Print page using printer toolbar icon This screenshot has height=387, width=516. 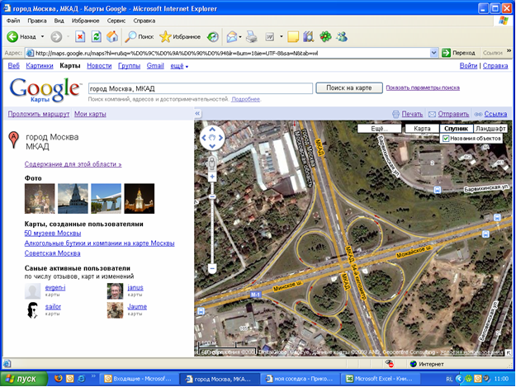(252, 36)
